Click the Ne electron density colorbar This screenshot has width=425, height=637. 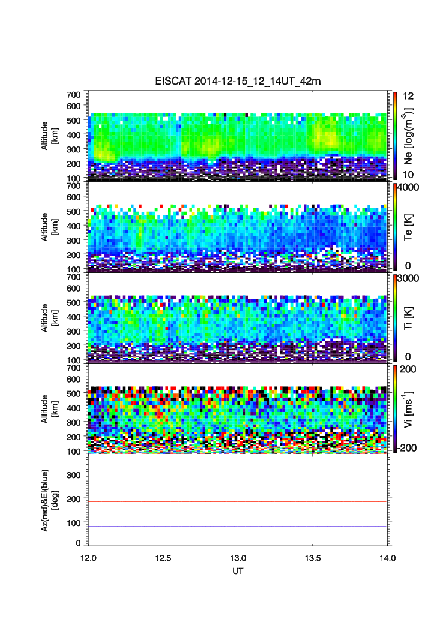394,135
